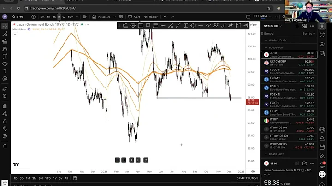Toggle MA Ribbon indicator visibility icon
The image size is (332, 186).
[29, 29]
